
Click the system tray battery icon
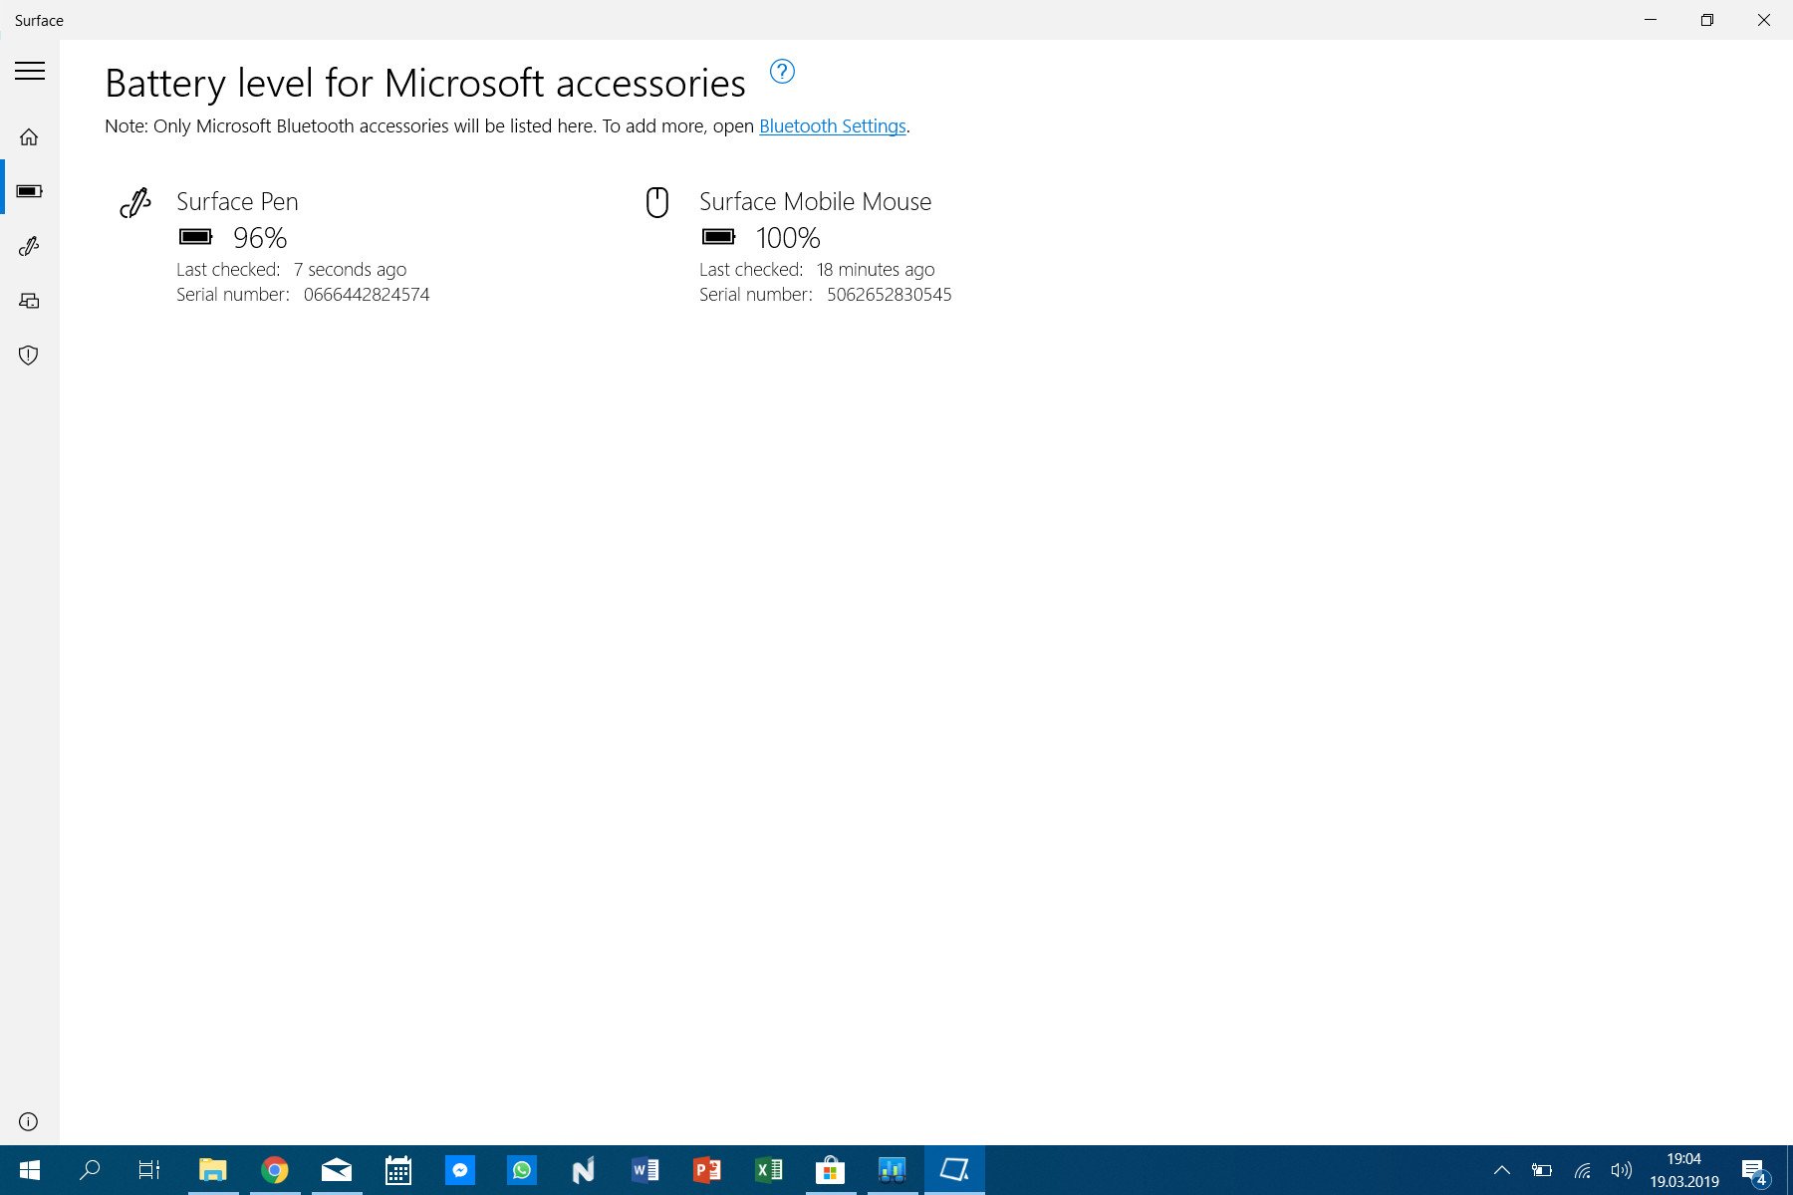click(x=1542, y=1170)
